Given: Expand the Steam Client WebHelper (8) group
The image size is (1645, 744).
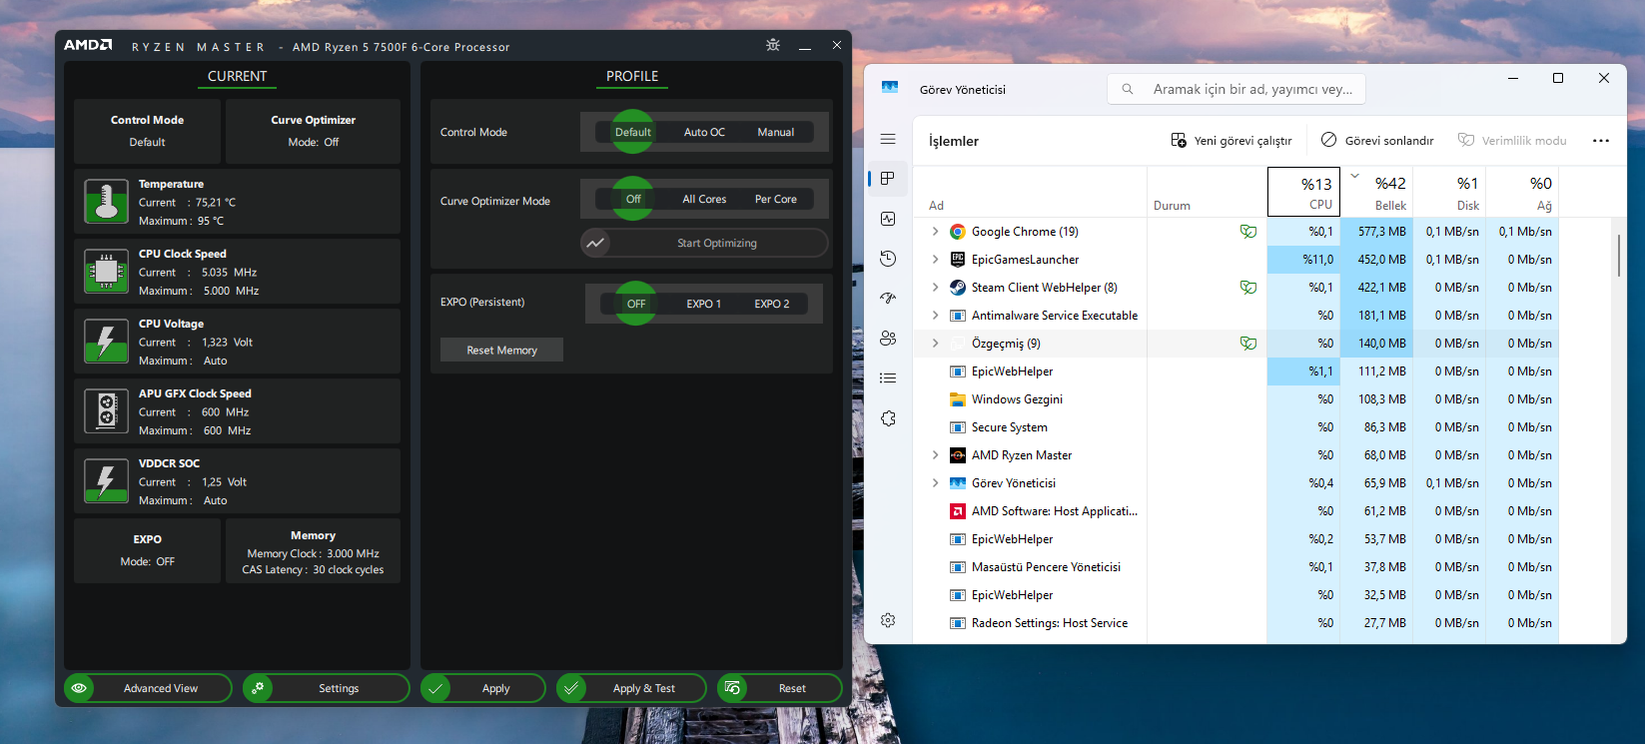Looking at the screenshot, I should [x=935, y=288].
